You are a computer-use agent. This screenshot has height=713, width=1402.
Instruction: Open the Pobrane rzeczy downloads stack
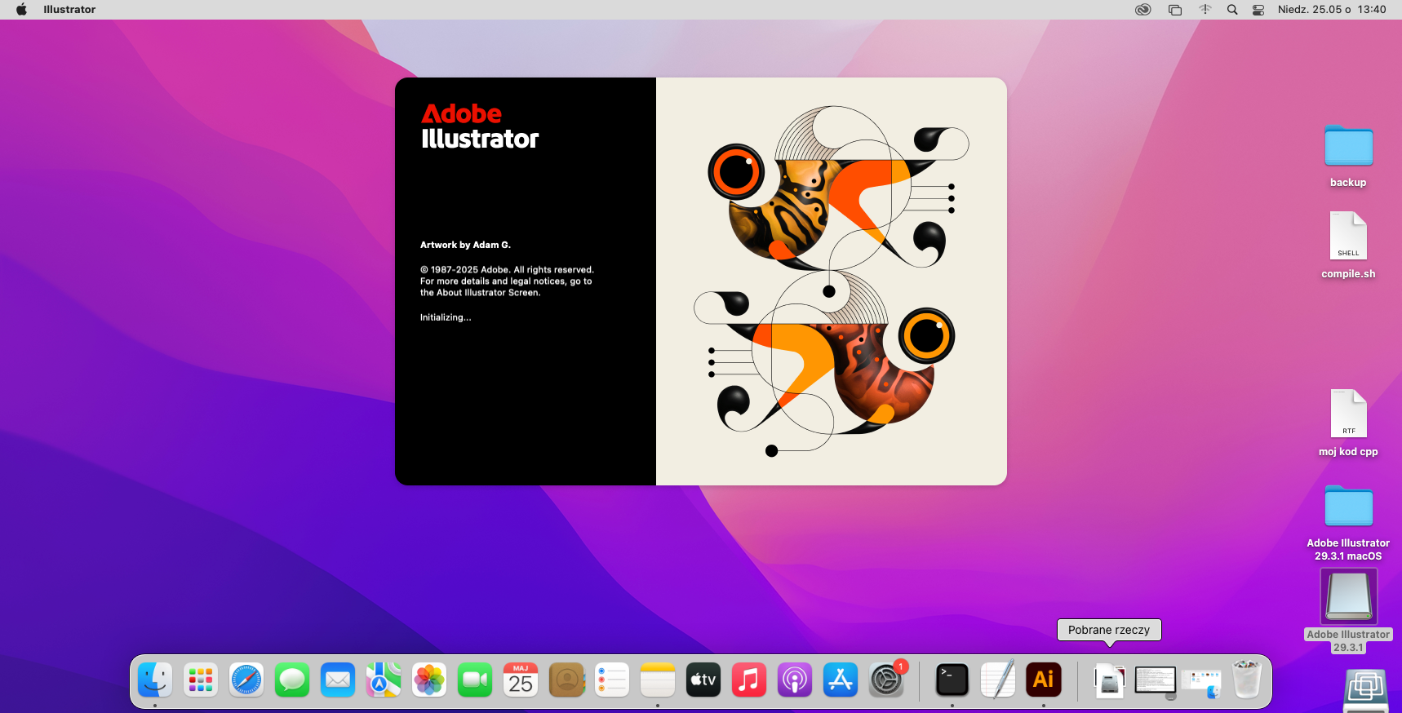click(x=1109, y=680)
